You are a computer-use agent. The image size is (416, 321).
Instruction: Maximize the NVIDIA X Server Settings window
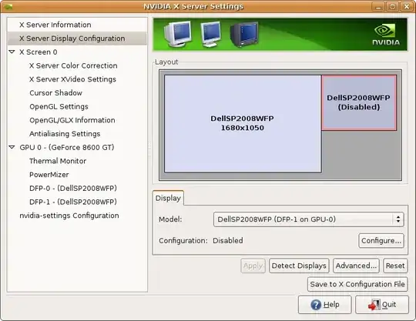(392, 6)
